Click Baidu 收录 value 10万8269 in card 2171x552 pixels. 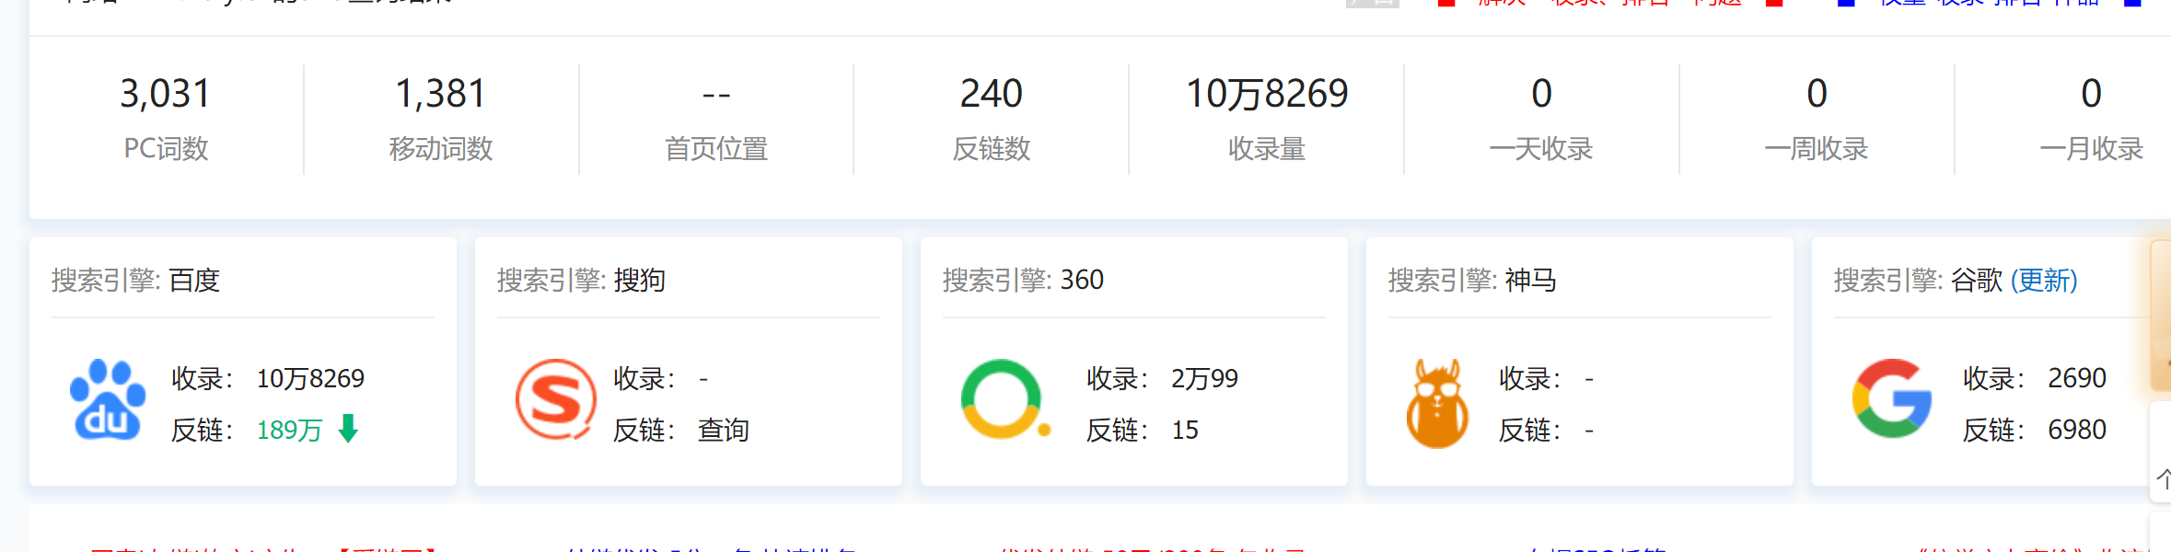(x=310, y=378)
